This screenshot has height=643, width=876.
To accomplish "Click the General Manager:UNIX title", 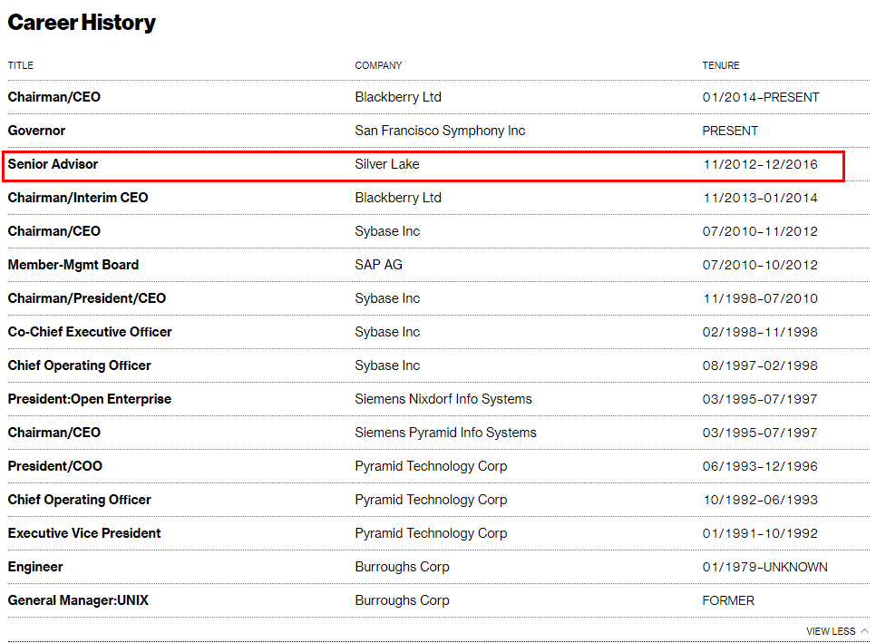I will pyautogui.click(x=78, y=600).
